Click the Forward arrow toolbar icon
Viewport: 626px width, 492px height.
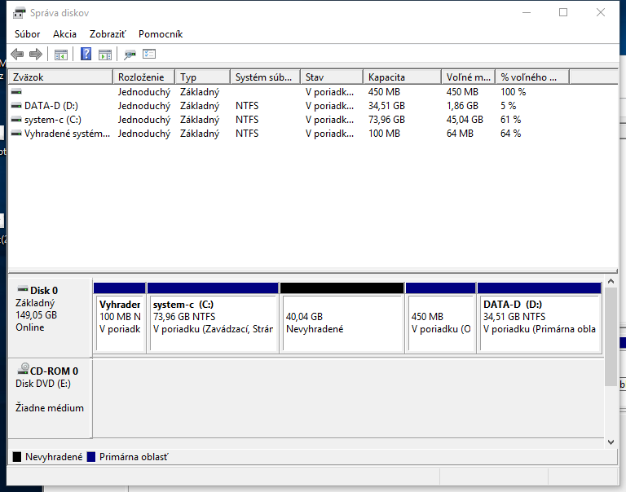click(x=35, y=55)
